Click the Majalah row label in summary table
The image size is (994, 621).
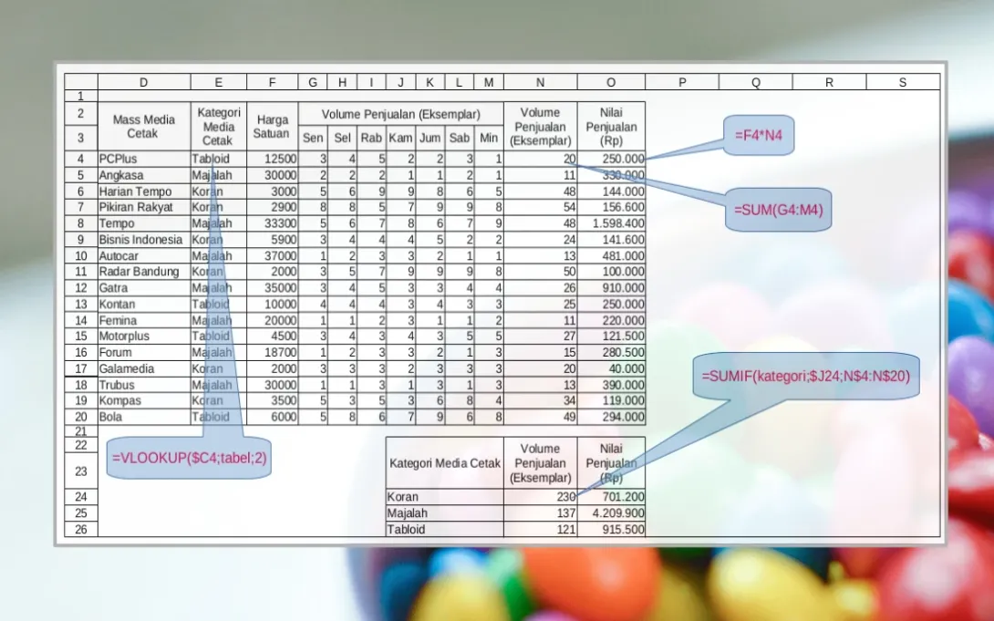(x=444, y=513)
